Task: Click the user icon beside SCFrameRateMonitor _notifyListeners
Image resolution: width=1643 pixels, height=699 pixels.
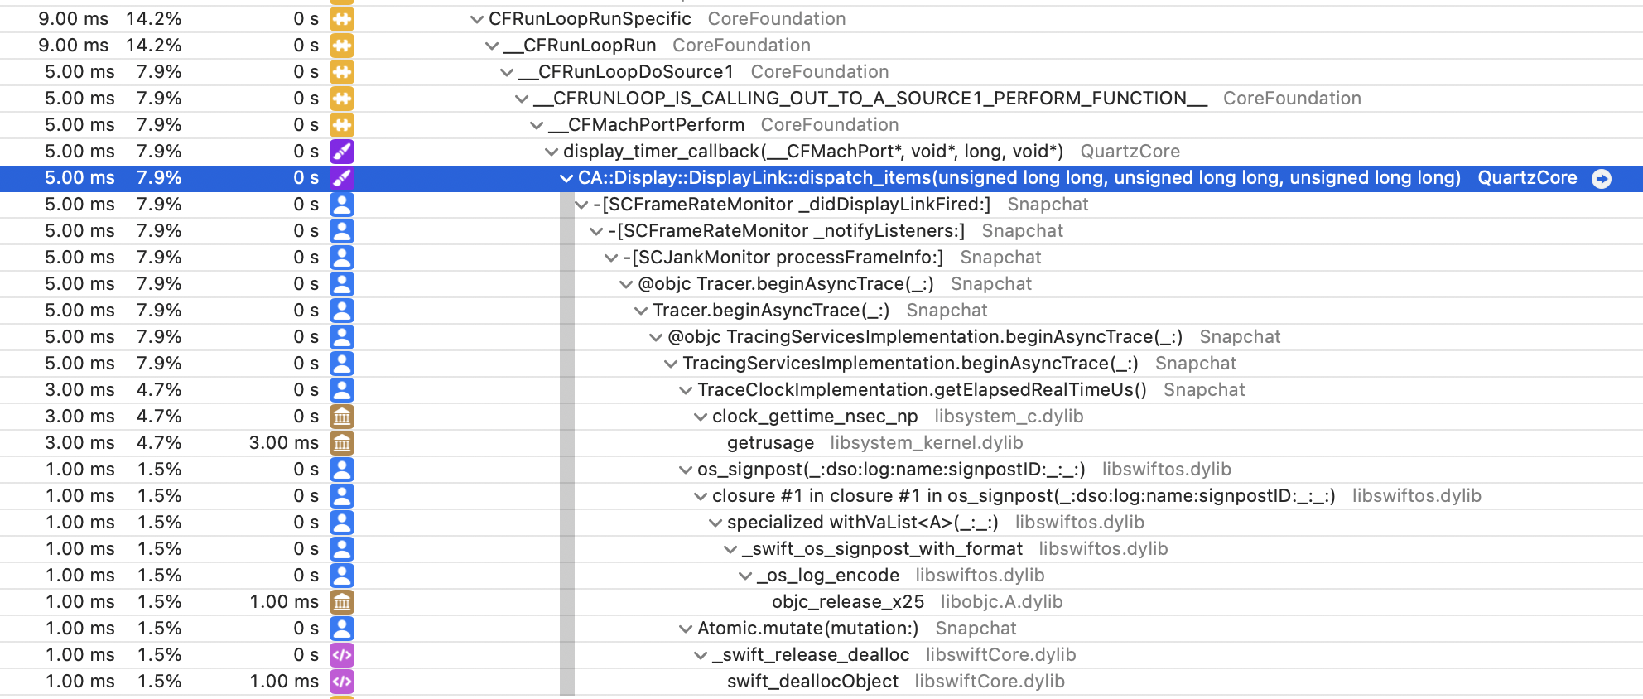Action: click(x=342, y=231)
